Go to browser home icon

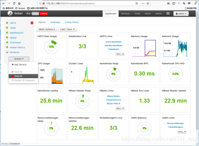coord(19,3)
